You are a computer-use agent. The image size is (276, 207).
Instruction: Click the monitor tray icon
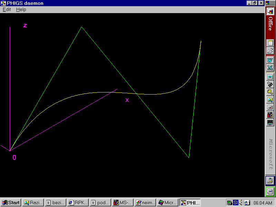click(229, 203)
